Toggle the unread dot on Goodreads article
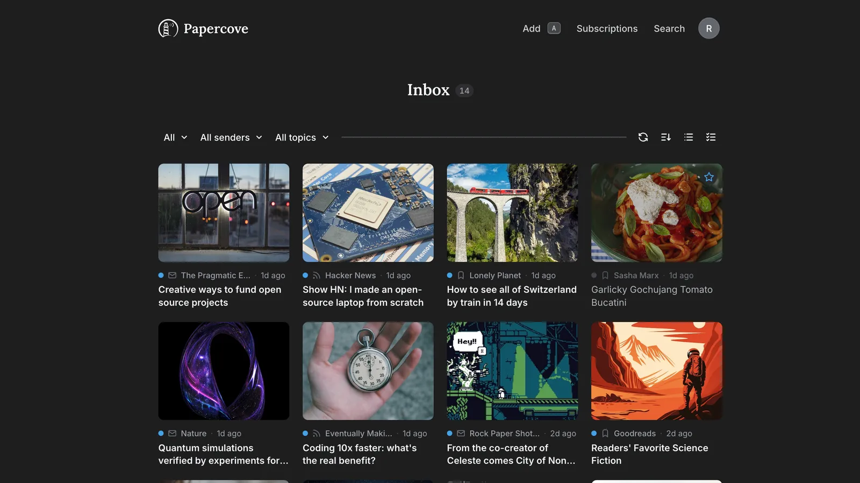860x483 pixels. [x=594, y=433]
